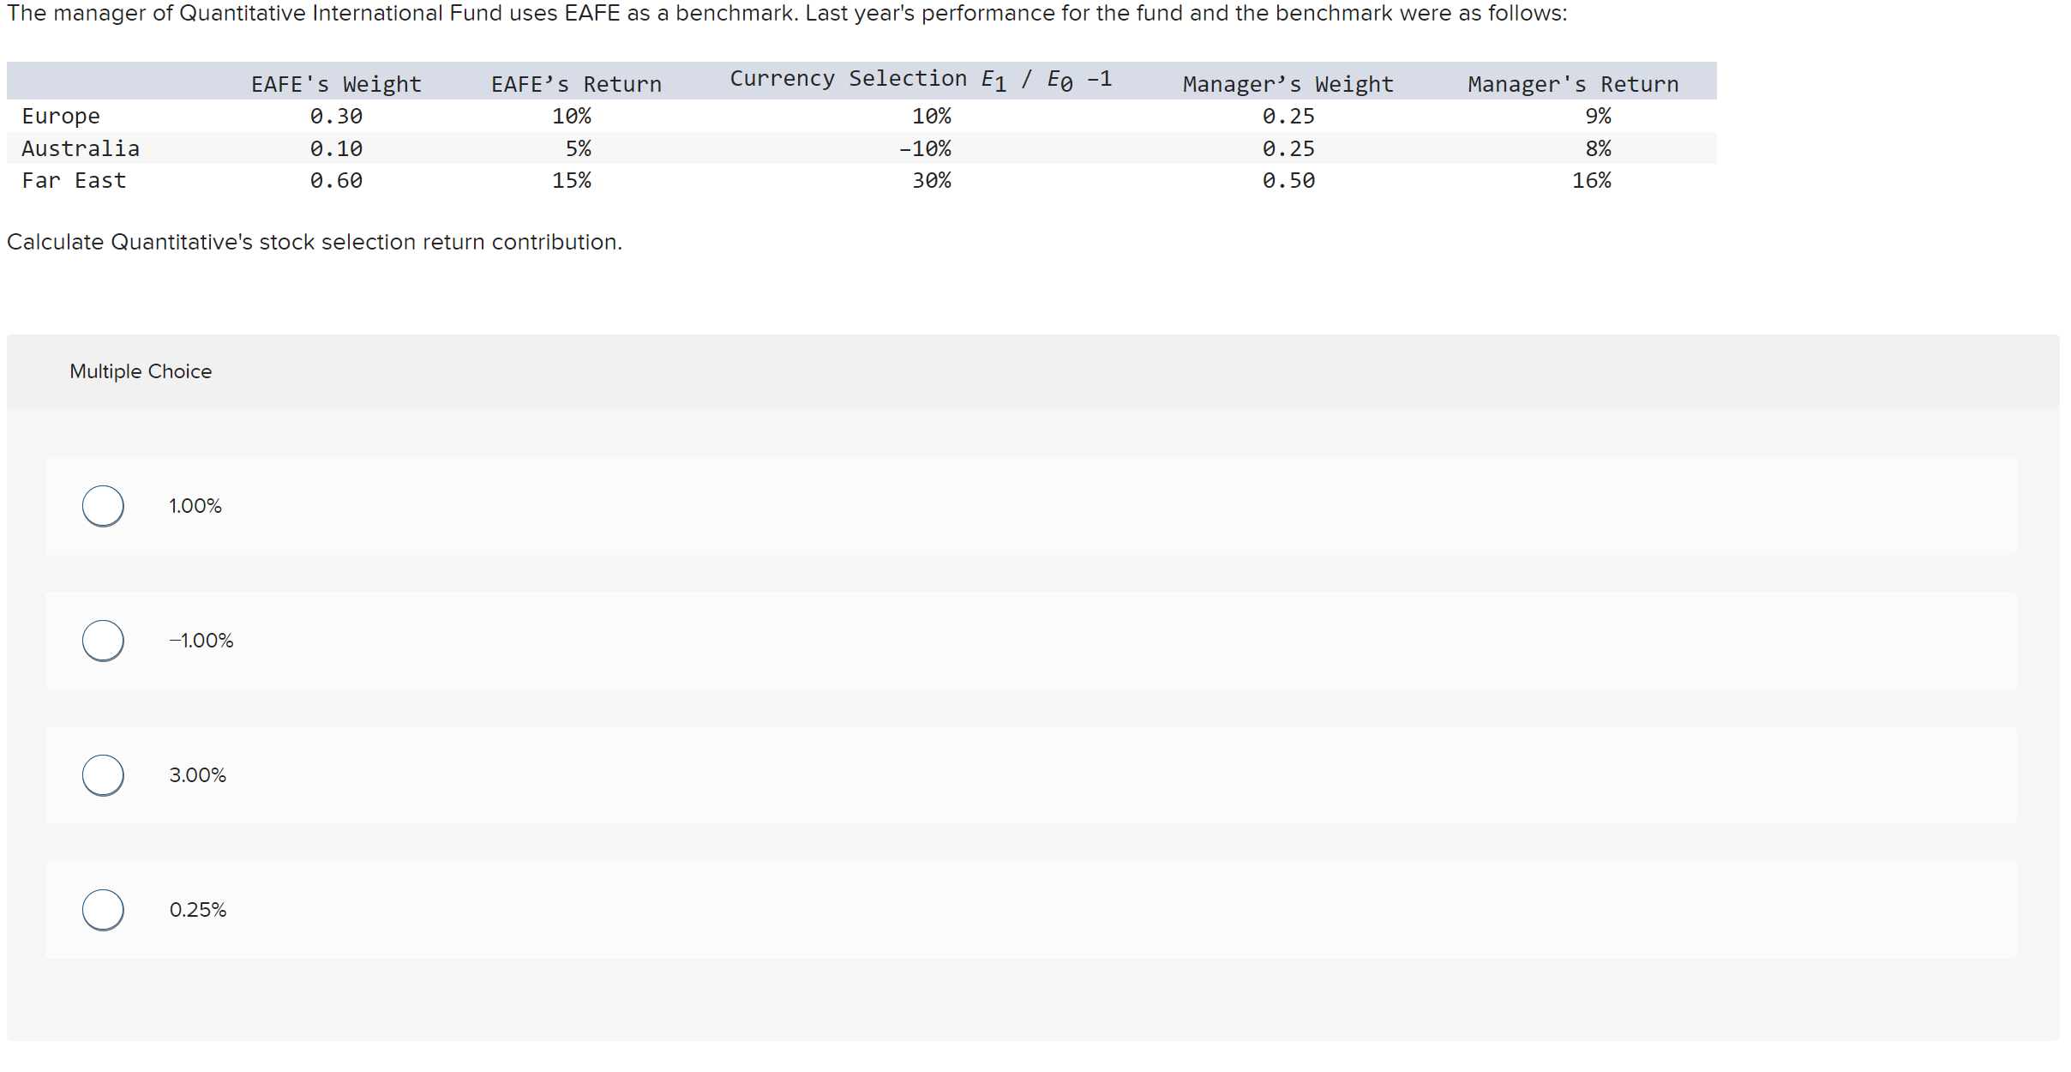Click the Multiple Choice heading
The height and width of the screenshot is (1072, 2071).
click(141, 371)
